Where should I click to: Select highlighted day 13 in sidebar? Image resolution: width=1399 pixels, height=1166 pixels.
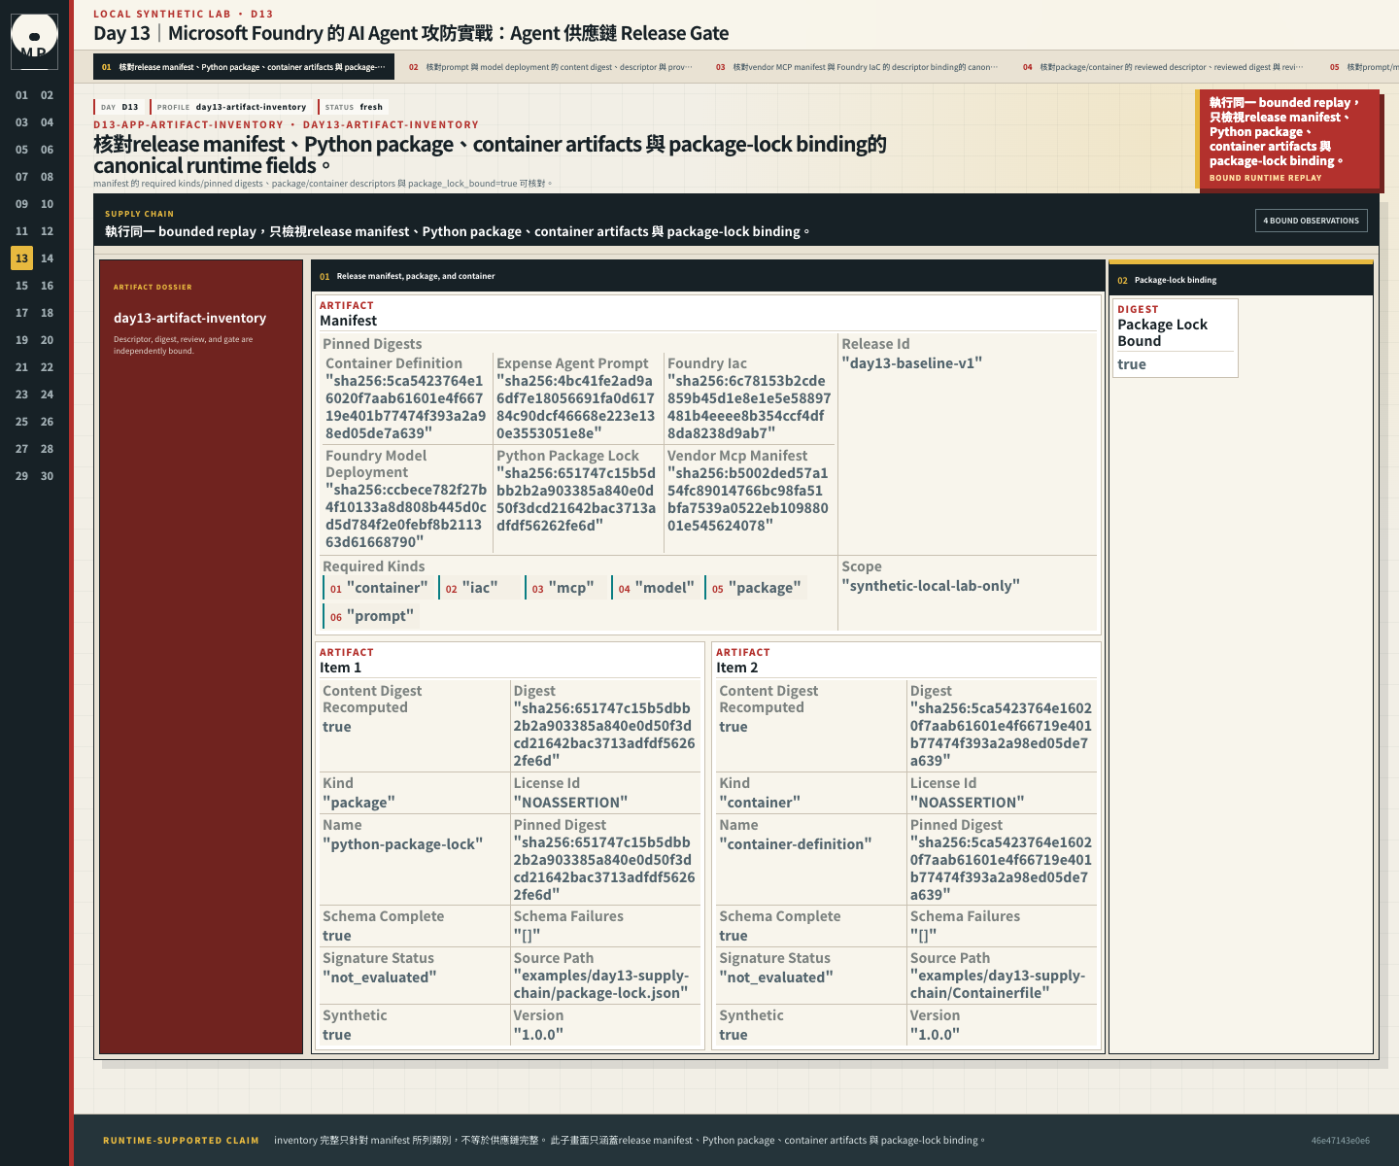tap(21, 258)
